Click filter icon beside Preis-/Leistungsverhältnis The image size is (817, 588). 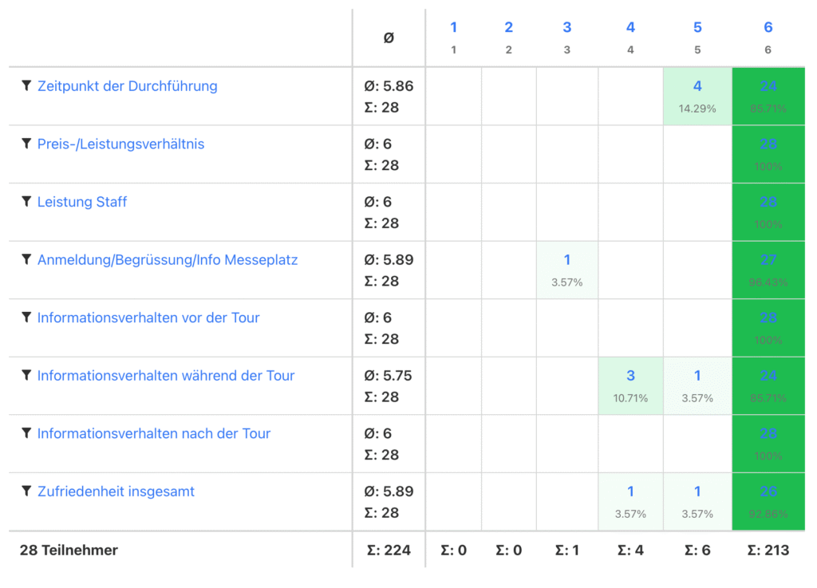point(26,144)
